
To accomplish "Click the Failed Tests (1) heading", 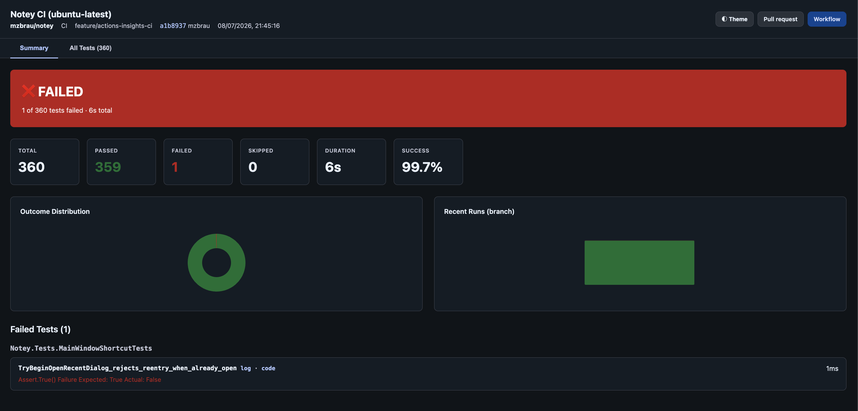I will point(40,329).
